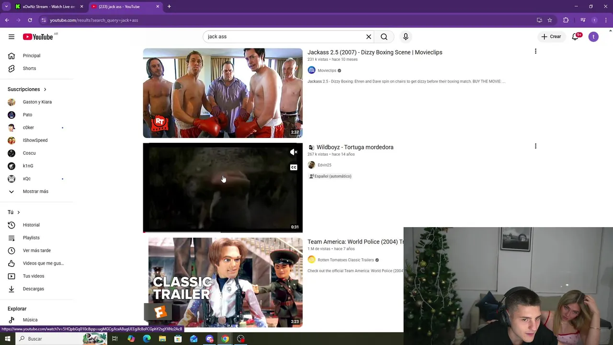Open Jackass 2.5 Dizzy Boxing thumbnail
Viewport: 613px width, 345px height.
click(x=223, y=93)
